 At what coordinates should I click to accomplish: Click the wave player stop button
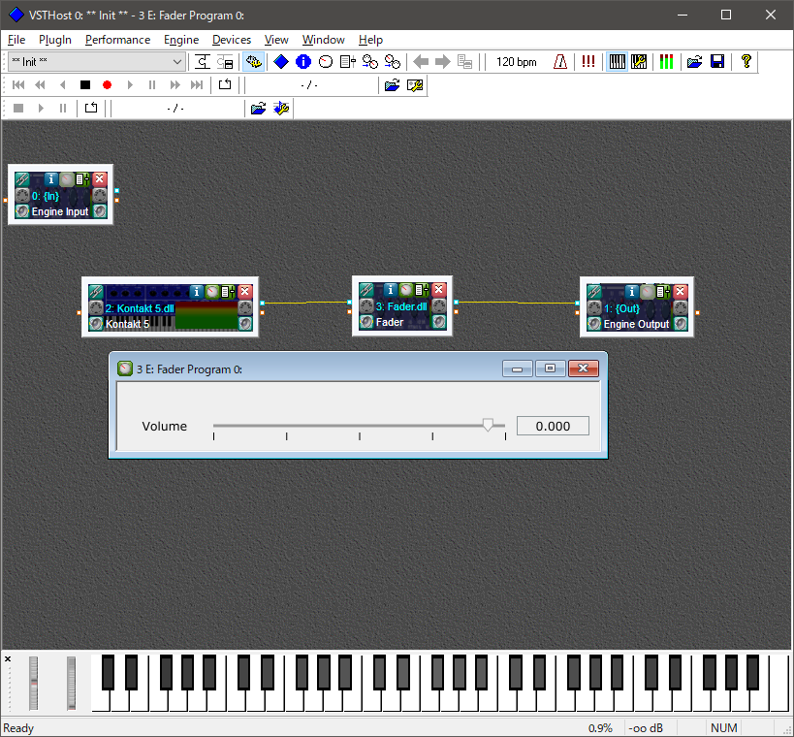click(18, 108)
